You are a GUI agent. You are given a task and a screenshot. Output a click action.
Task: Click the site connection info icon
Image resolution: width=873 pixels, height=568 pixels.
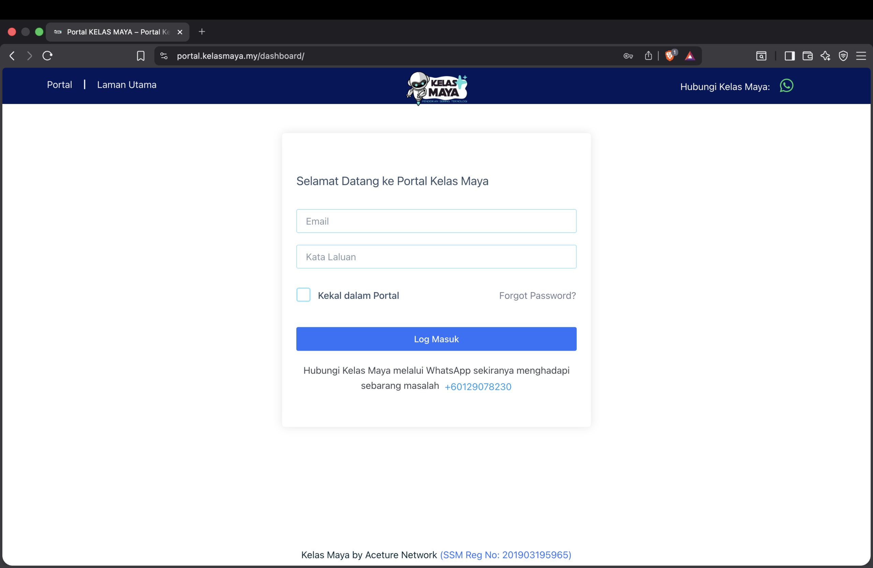click(164, 56)
